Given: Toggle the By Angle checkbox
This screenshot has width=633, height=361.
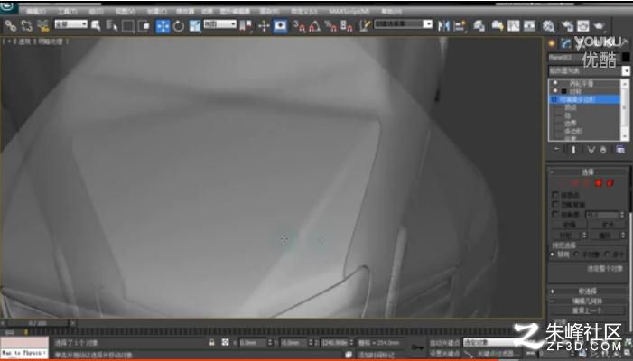Looking at the screenshot, I should tap(555, 214).
